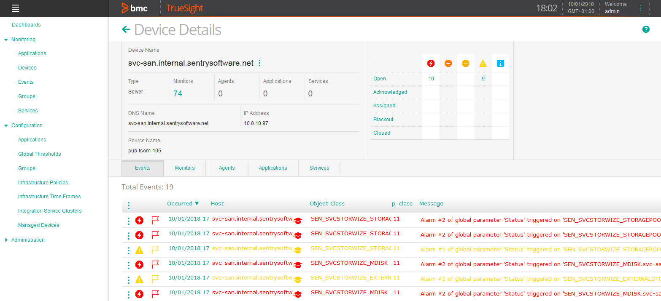Open the events table column options kebab menu

128,205
